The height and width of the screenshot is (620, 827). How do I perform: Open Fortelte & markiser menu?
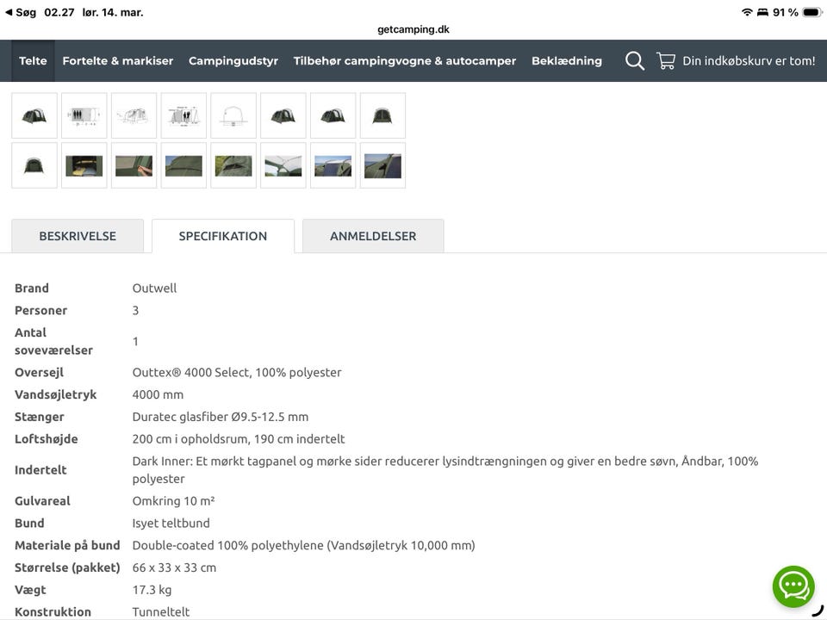(118, 60)
